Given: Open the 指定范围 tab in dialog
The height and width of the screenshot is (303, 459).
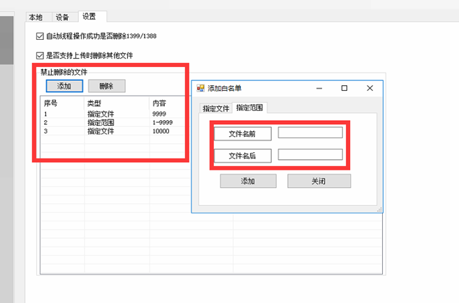Looking at the screenshot, I should pyautogui.click(x=249, y=108).
